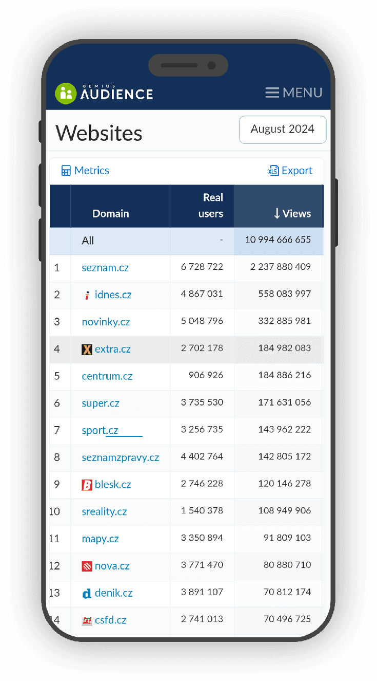Click the nova.cz favicon icon
This screenshot has width=377, height=681.
click(x=87, y=566)
